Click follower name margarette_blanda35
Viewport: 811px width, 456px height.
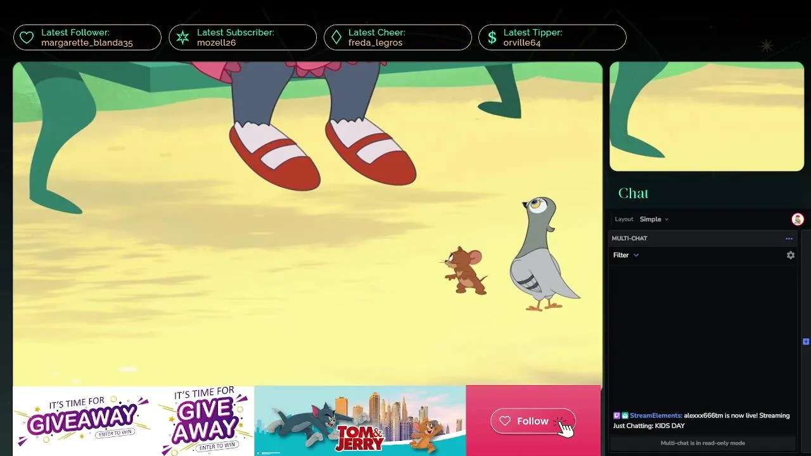(x=87, y=43)
